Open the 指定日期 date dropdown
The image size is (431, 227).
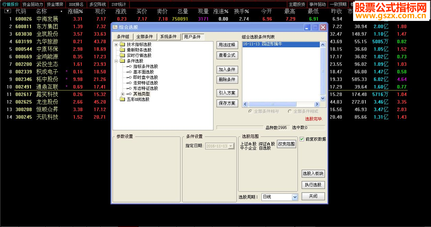[231, 146]
